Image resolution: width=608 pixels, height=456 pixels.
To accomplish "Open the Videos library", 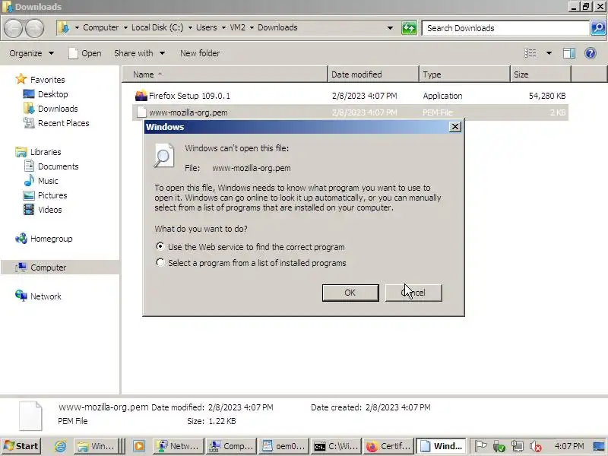I will click(x=49, y=210).
